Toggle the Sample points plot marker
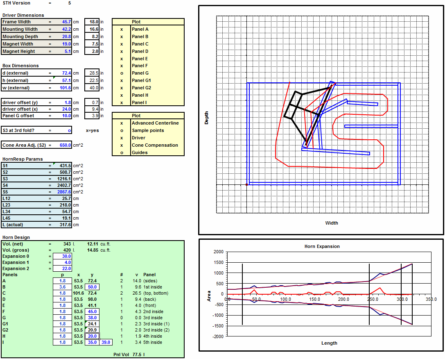 122,130
